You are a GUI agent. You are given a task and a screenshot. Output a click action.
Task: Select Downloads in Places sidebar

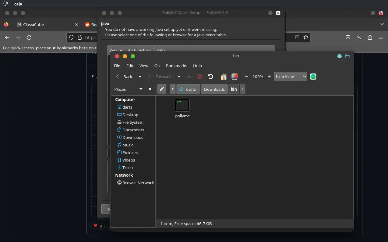pyautogui.click(x=133, y=137)
